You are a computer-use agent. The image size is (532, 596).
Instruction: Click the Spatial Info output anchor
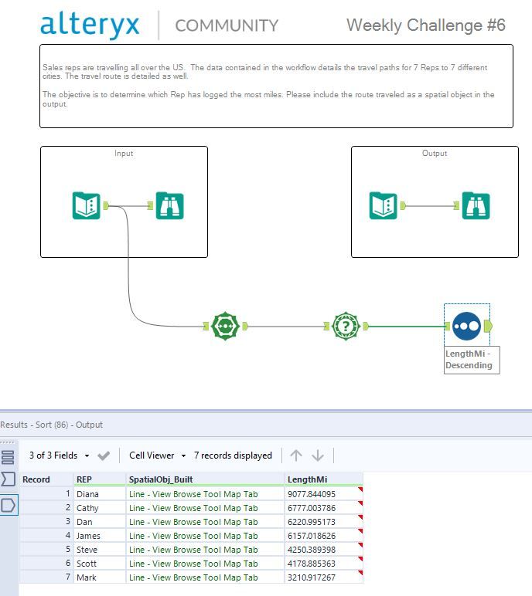pos(366,326)
